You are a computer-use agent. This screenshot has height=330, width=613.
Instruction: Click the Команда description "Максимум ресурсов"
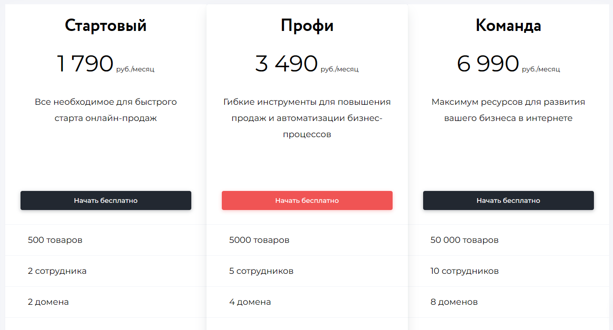pos(508,110)
